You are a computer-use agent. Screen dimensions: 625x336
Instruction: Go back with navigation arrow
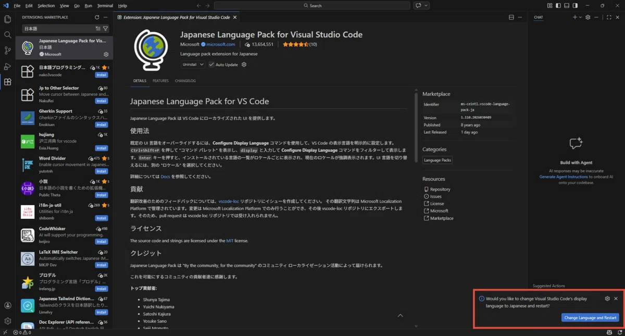[198, 6]
